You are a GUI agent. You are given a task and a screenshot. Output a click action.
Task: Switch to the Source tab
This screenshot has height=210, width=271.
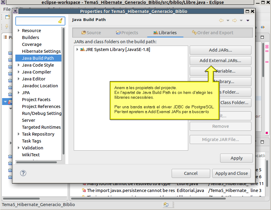[91, 32]
